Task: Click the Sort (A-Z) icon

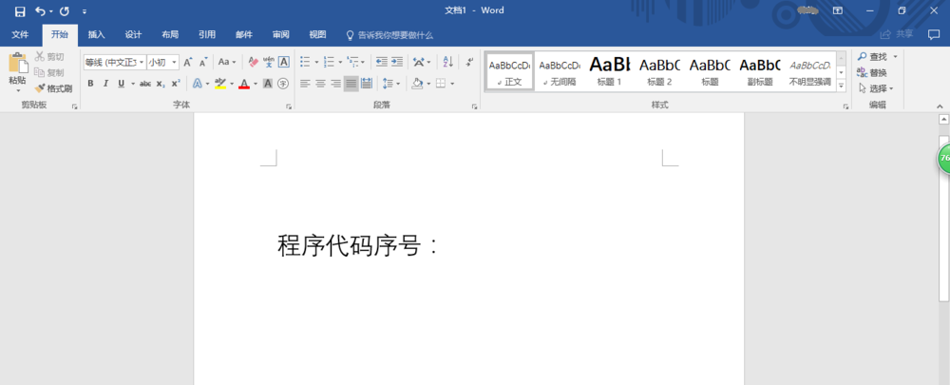Action: (x=448, y=62)
